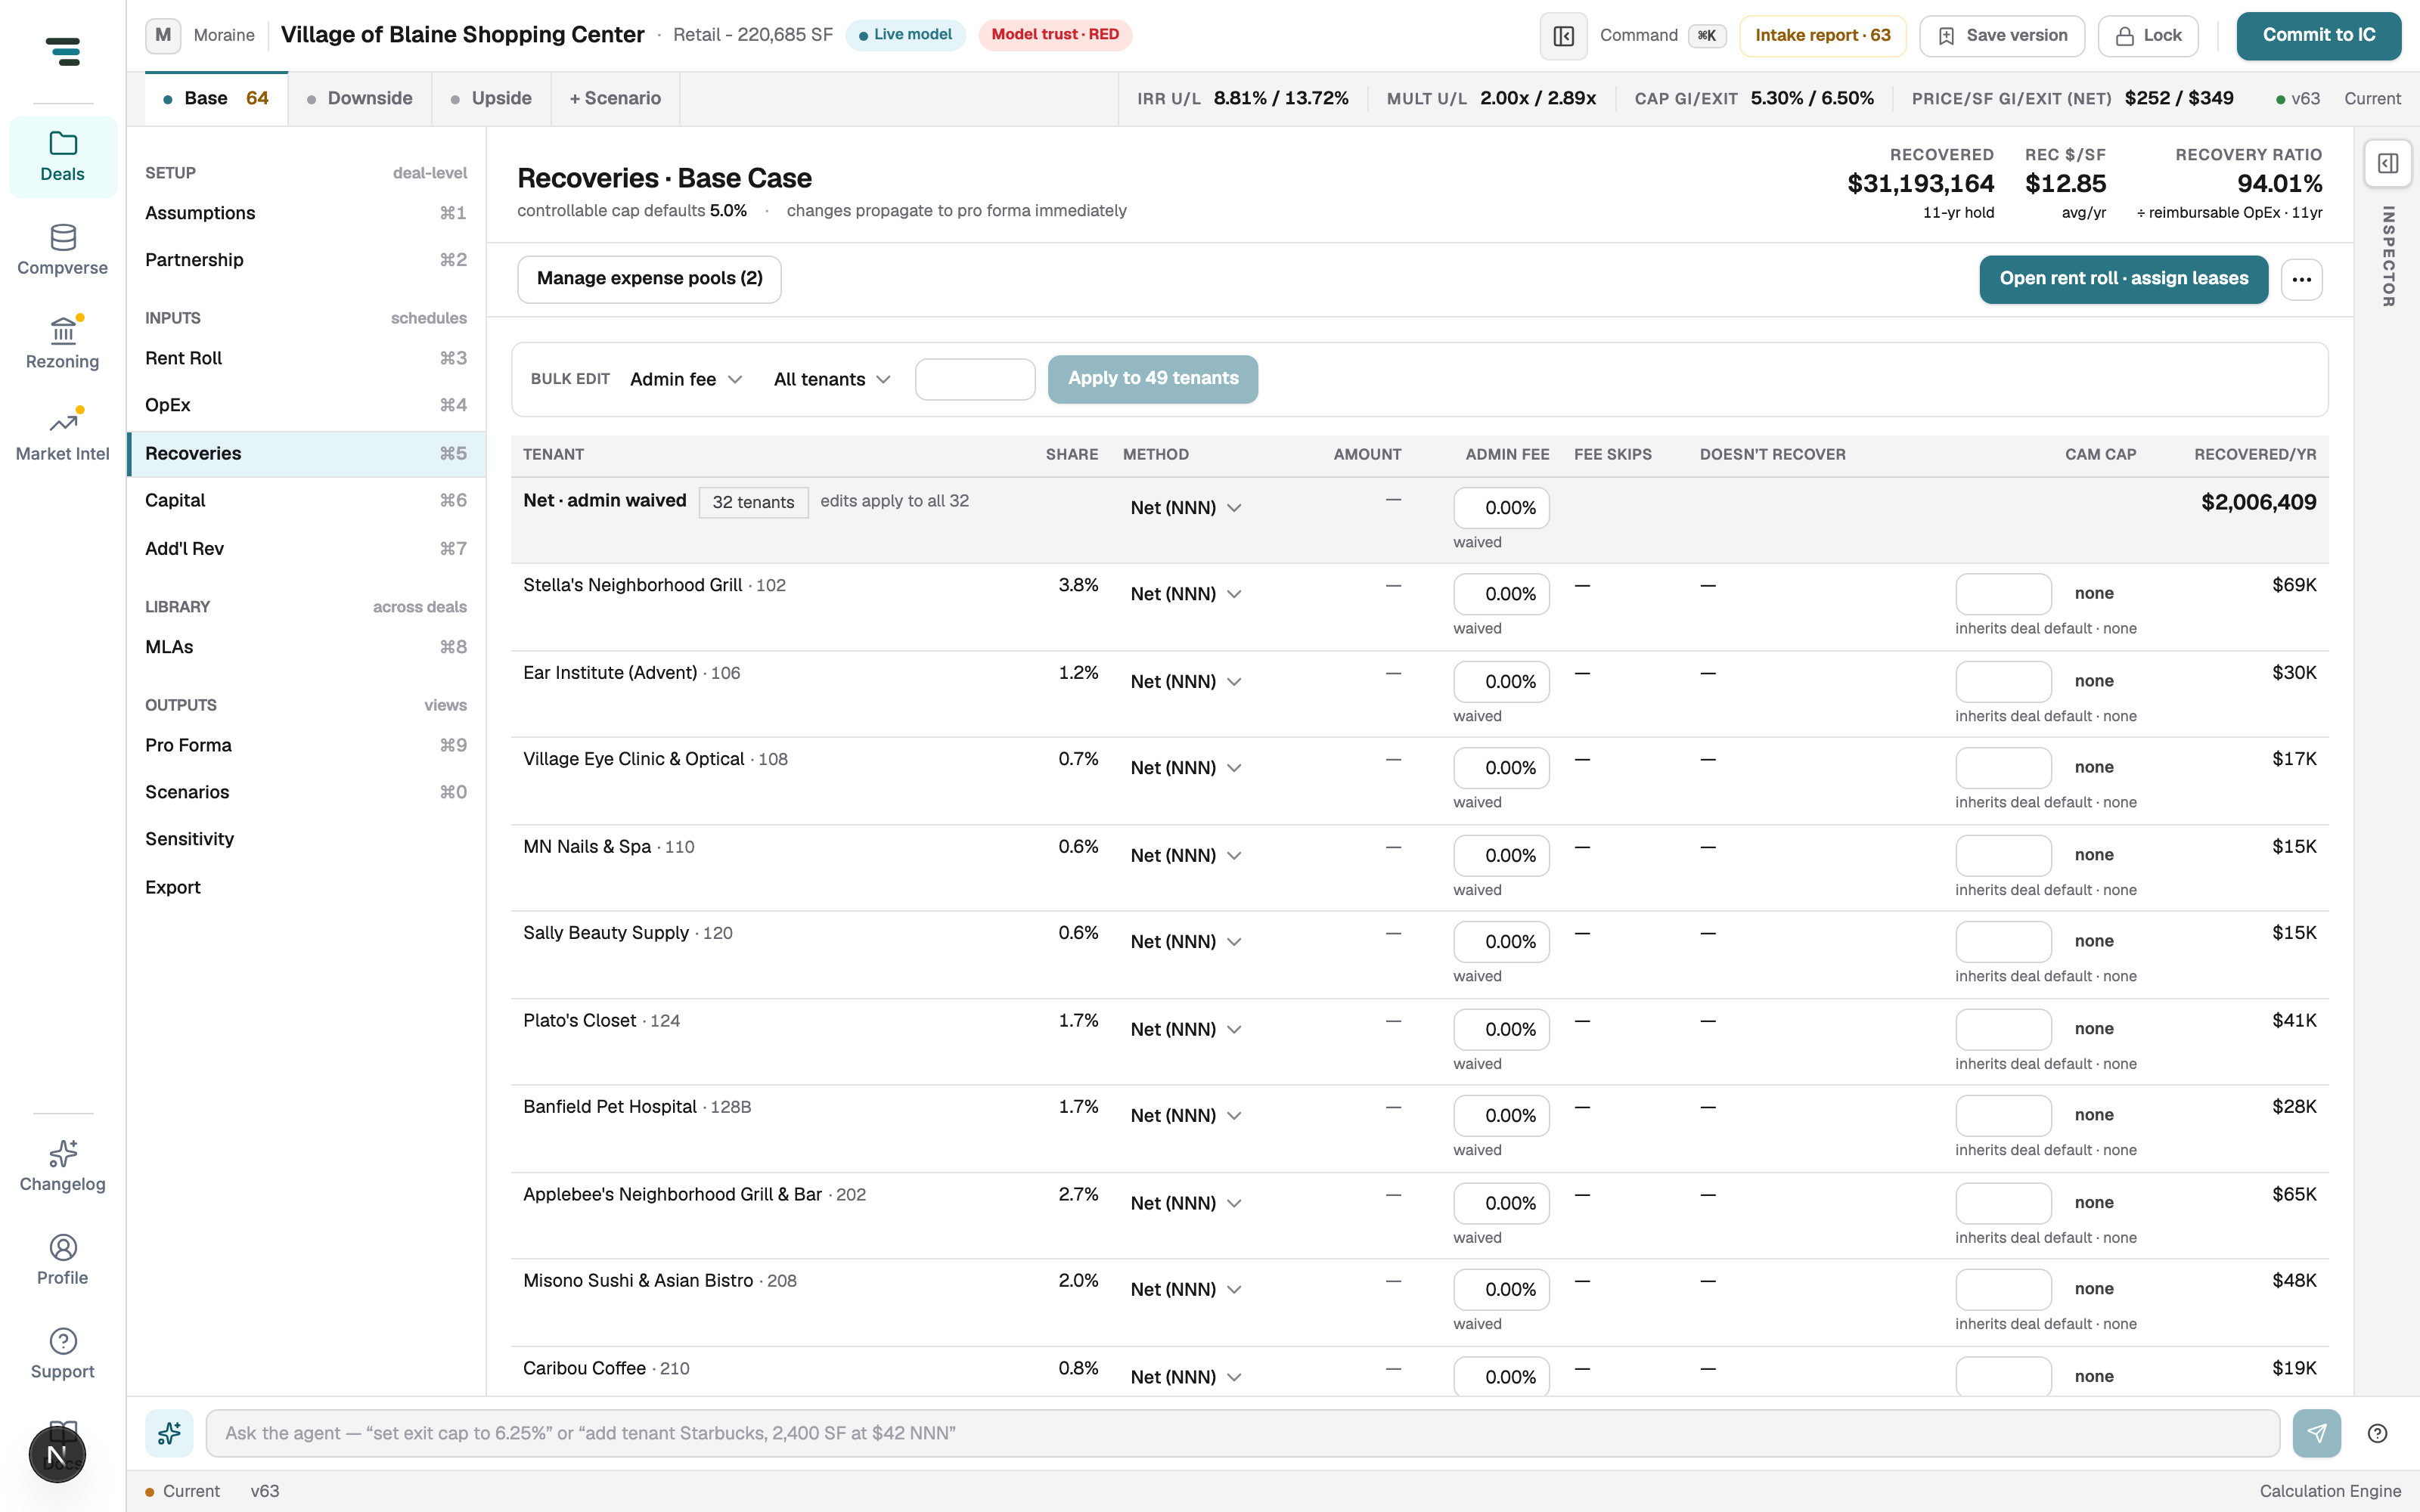Click Calculation Engine in status bar
The height and width of the screenshot is (1512, 2420).
(2330, 1491)
